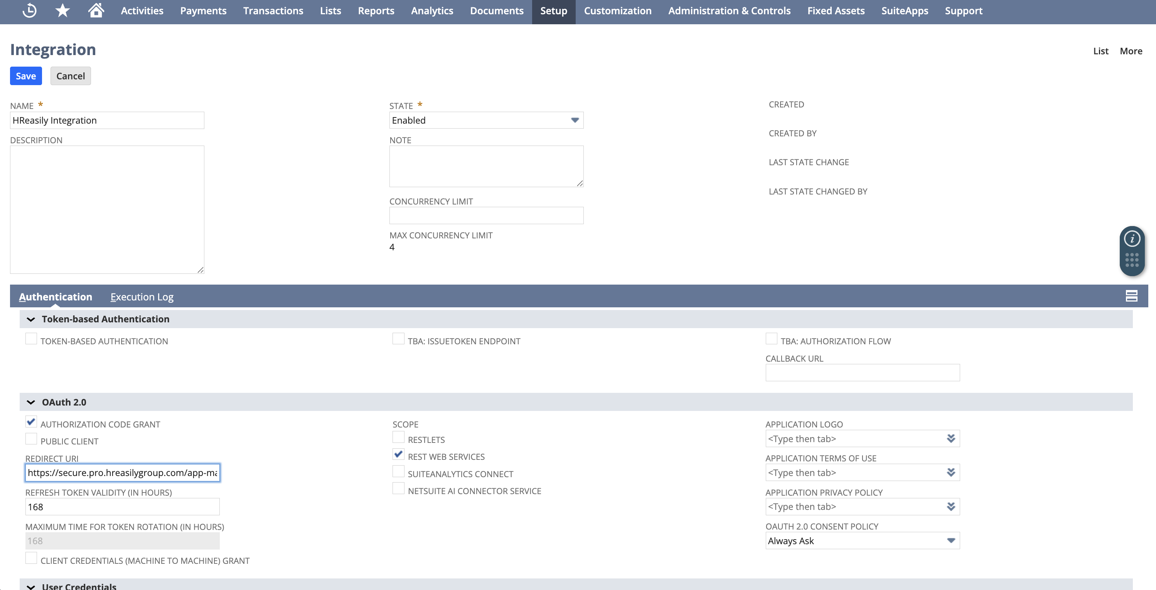Collapse the OAuth 2.0 section
Screen dimensions: 1156x590
click(31, 402)
